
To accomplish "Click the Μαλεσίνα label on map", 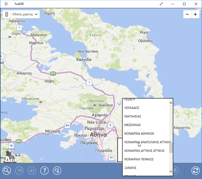I will (39, 35).
